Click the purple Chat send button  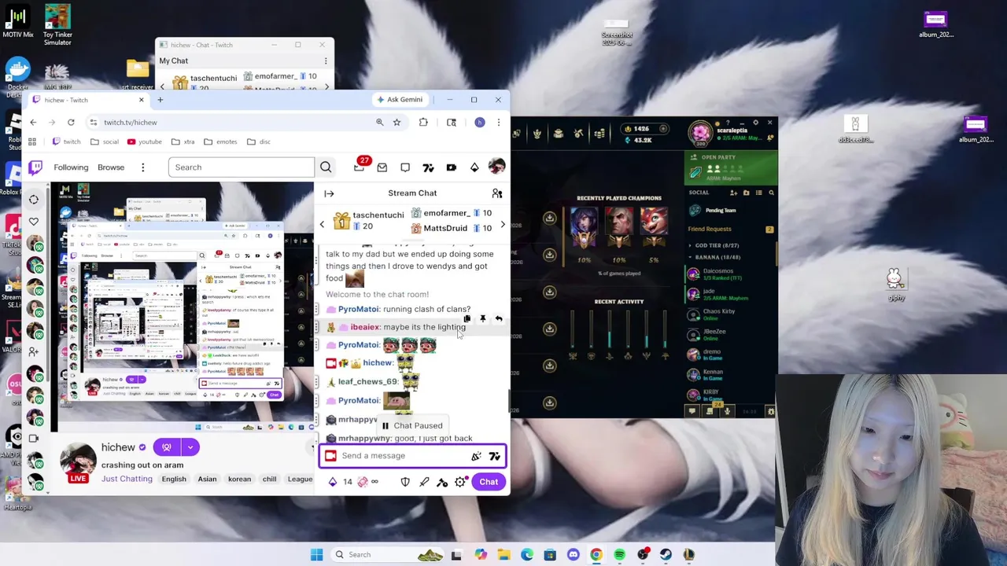click(489, 482)
